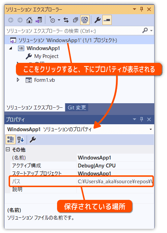This screenshot has width=167, height=233.
Task: Toggle categorized view in Properties panel
Action: [x=11, y=139]
